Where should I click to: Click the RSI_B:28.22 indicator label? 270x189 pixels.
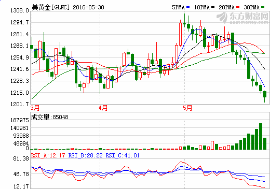tap(86, 155)
